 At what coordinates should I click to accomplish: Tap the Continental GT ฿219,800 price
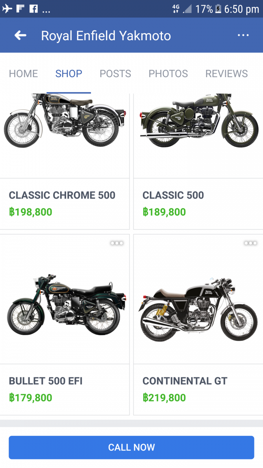coord(164,398)
